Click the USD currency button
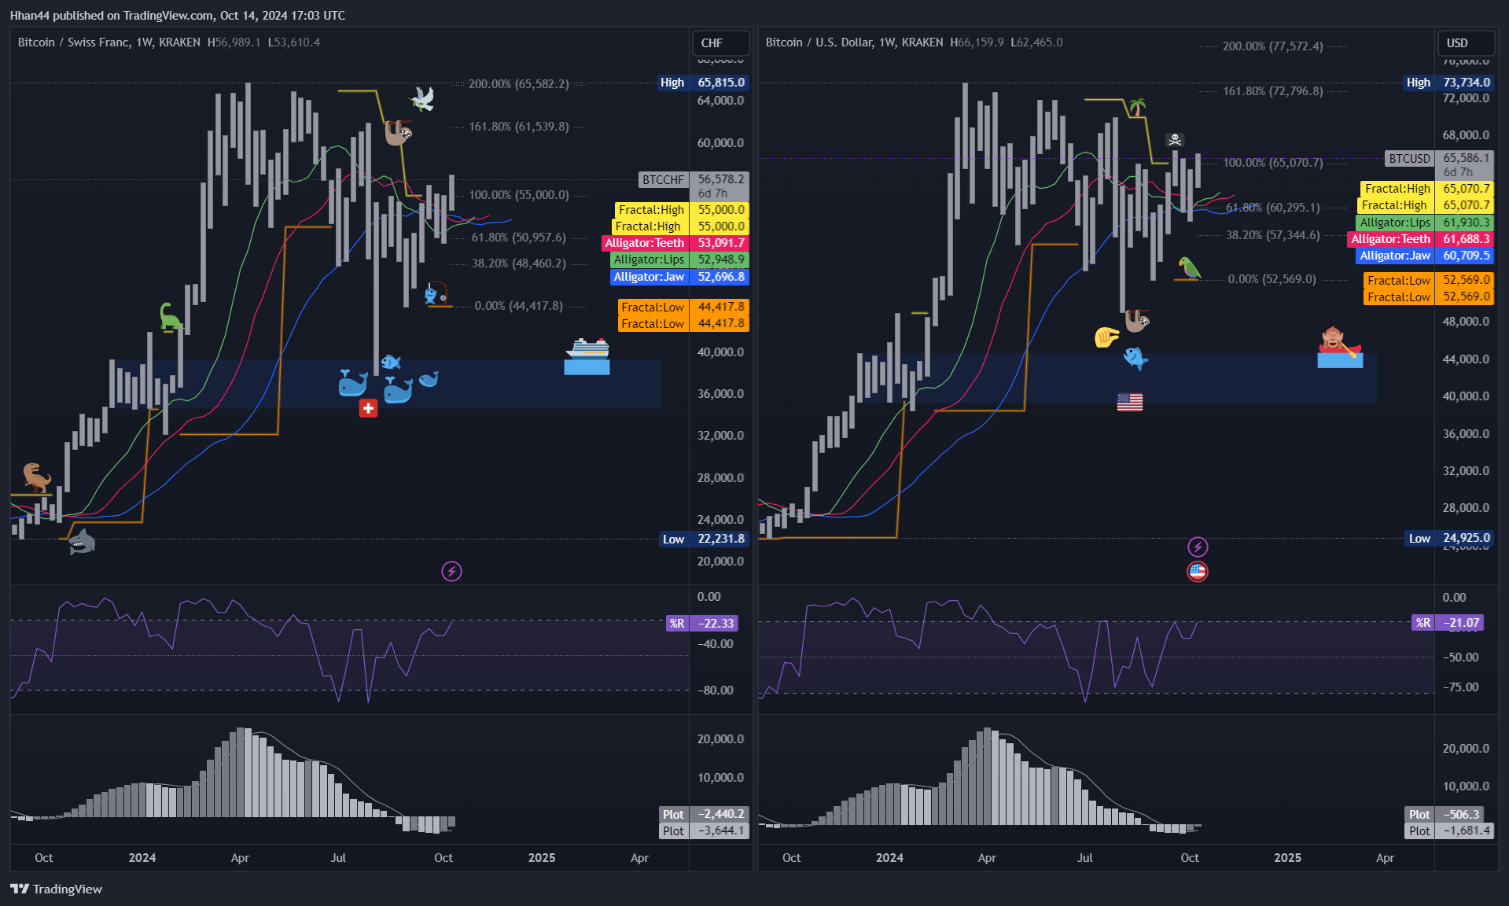 point(1466,43)
